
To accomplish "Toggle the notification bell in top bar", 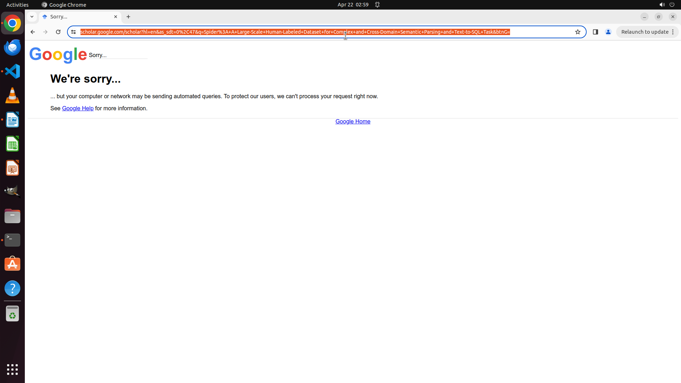I will tap(377, 5).
